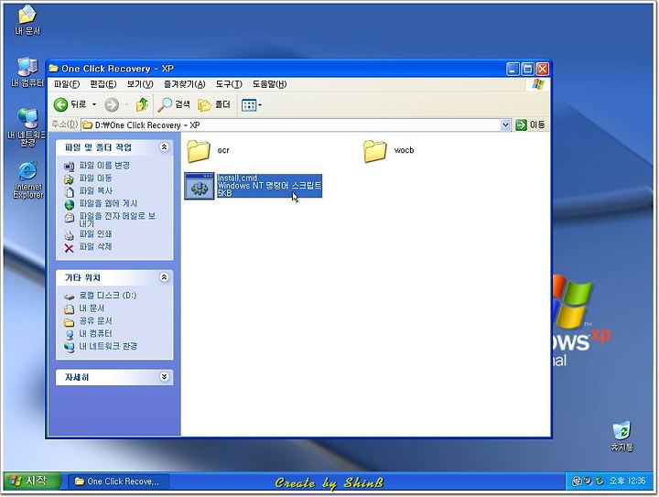The width and height of the screenshot is (659, 497).
Task: Click the 파일을 전자 메일로 보내기 link
Action: tap(117, 220)
